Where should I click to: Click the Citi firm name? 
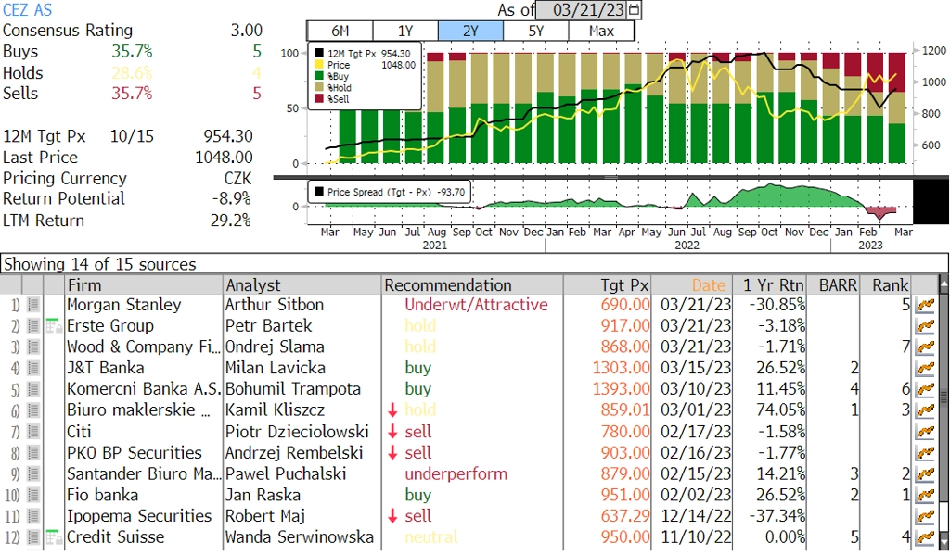79,432
